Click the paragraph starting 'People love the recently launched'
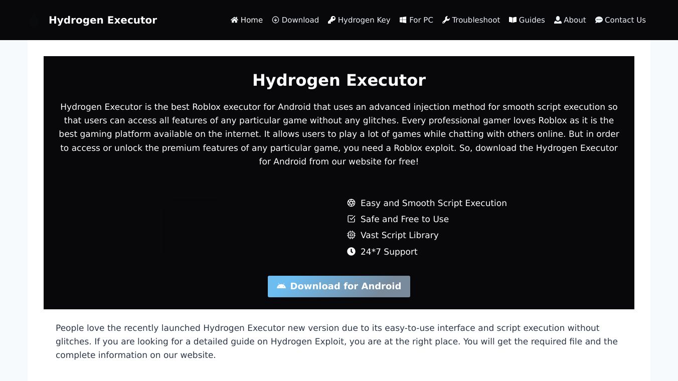The width and height of the screenshot is (678, 381). (x=339, y=341)
